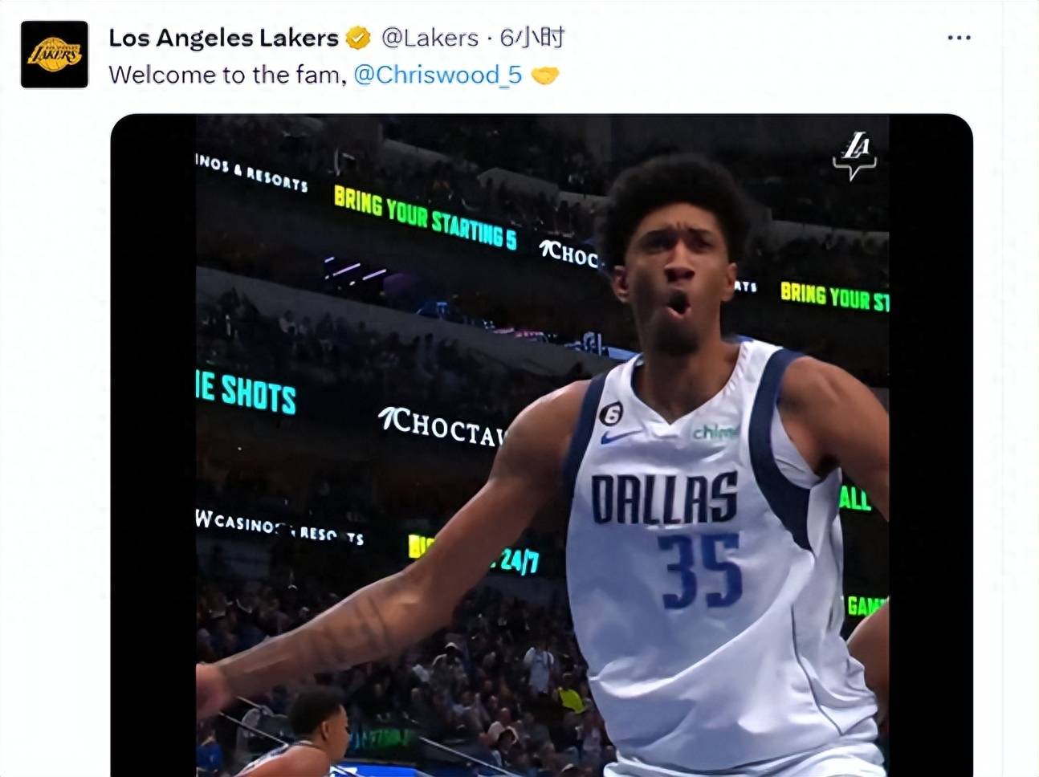Click the W Casinos Resorts banner

point(279,527)
